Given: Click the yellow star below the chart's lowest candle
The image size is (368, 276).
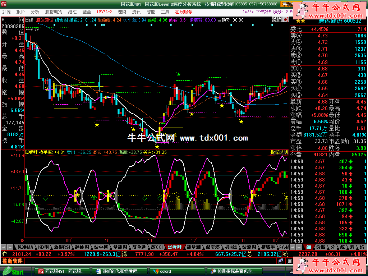Looking at the screenshot, I should point(157,147).
